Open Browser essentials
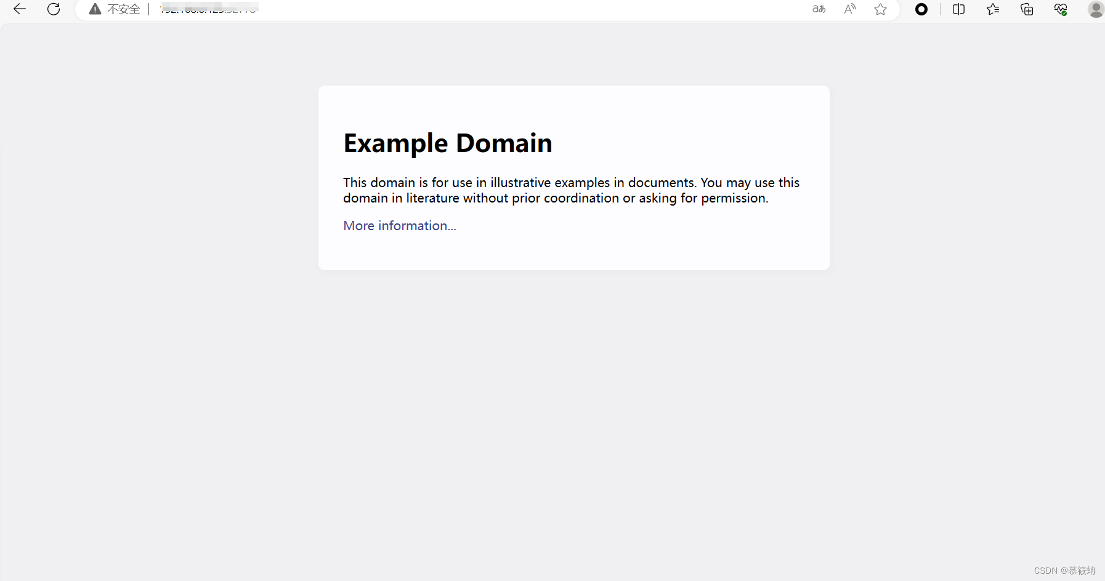This screenshot has width=1105, height=581. click(x=1061, y=9)
